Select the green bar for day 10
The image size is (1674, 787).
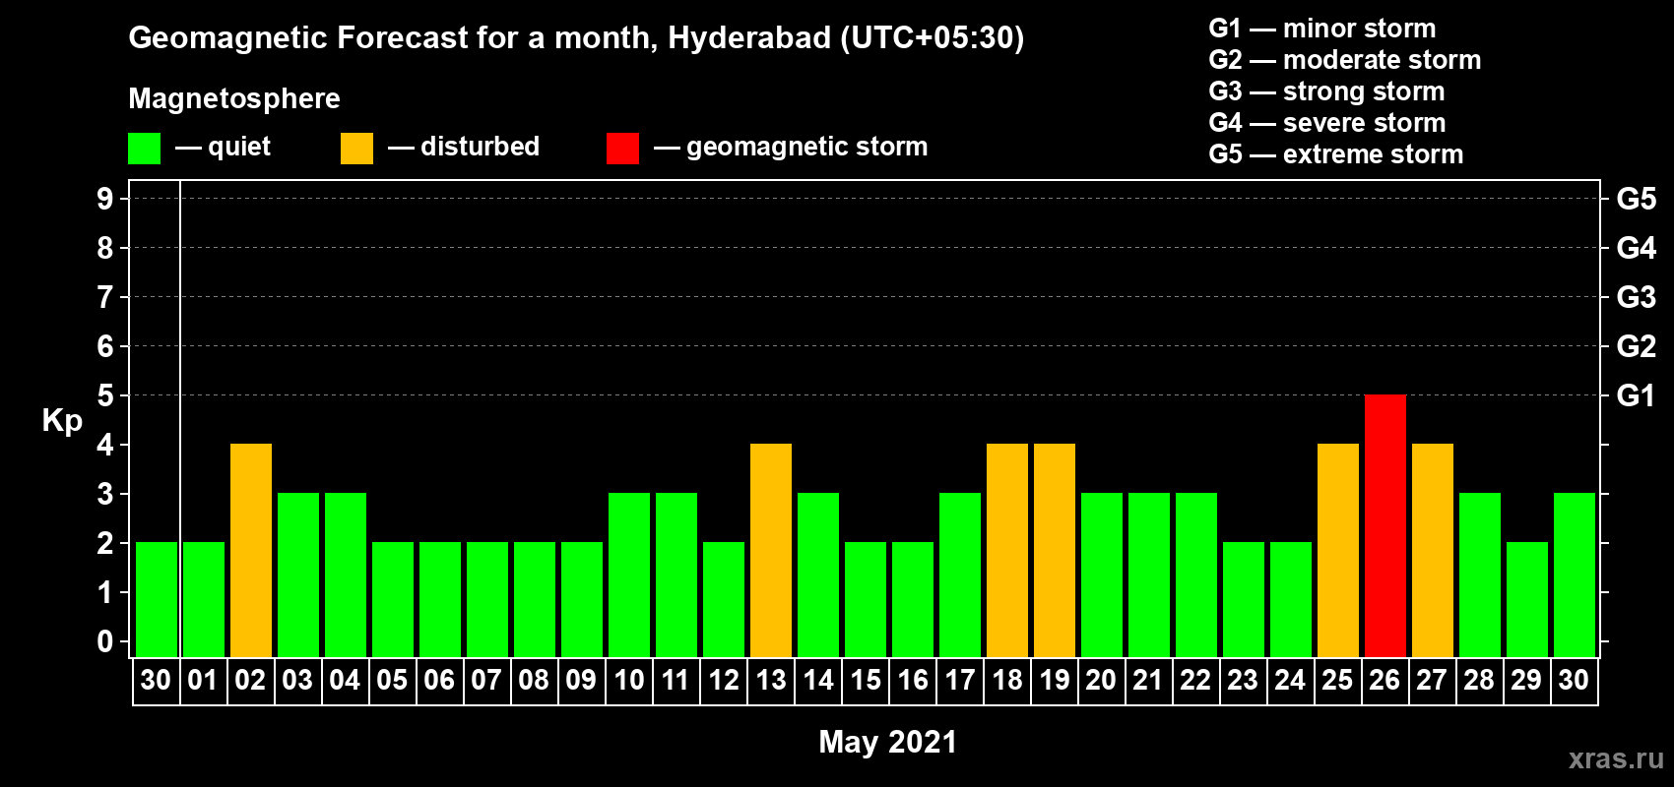629,575
